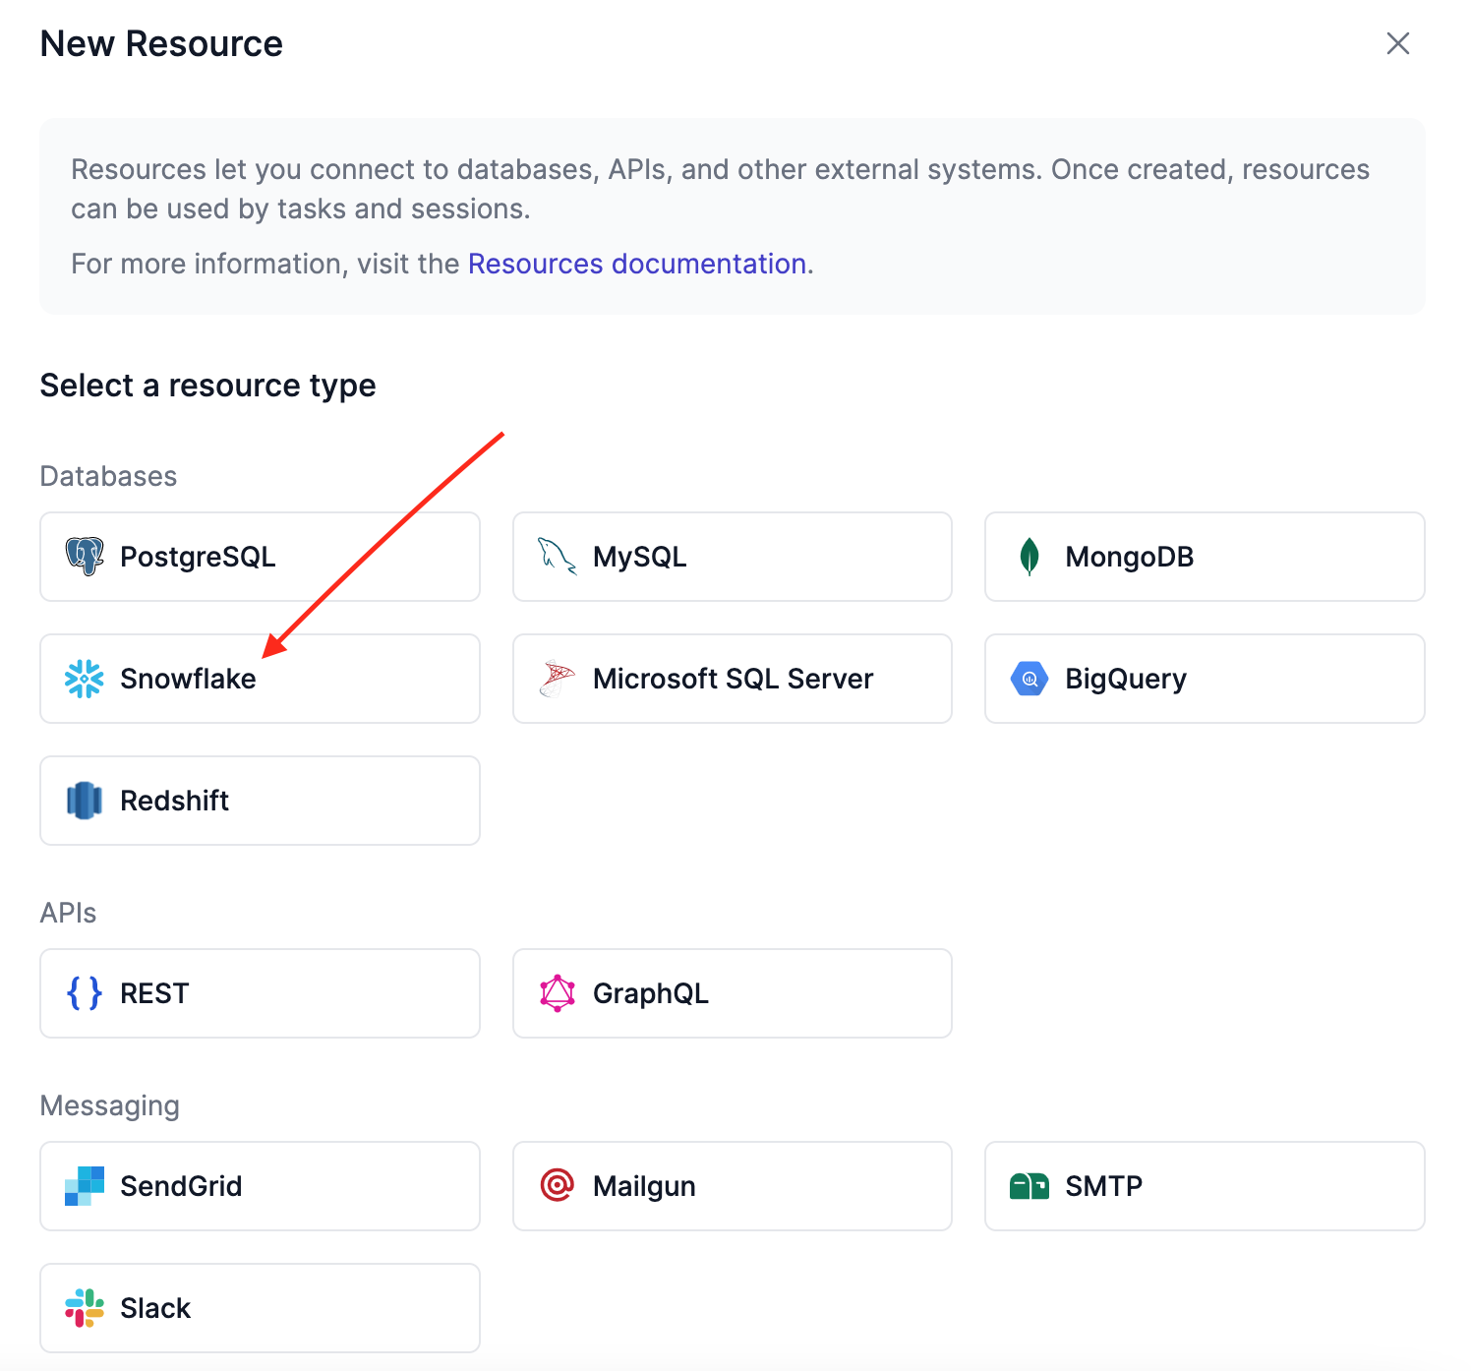1471x1371 pixels.
Task: Open the Resources documentation link
Action: pos(637,264)
